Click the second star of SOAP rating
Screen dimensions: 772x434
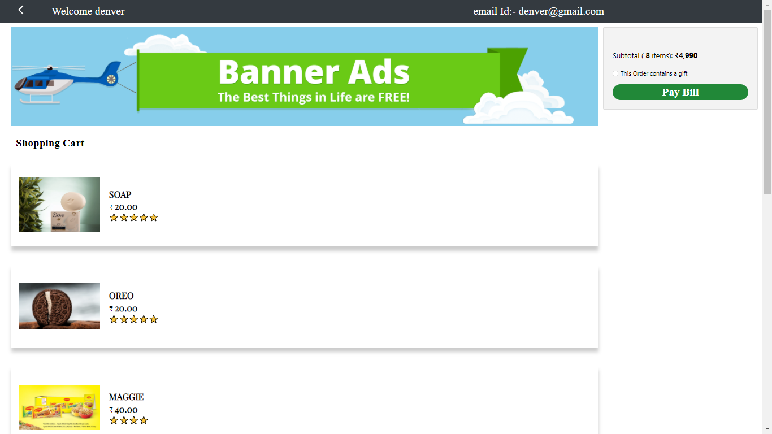point(124,218)
